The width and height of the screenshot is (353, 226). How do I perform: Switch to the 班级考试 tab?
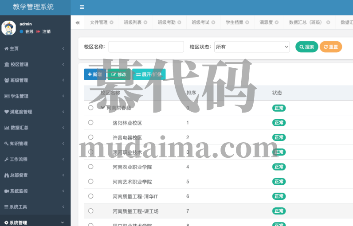(200, 23)
